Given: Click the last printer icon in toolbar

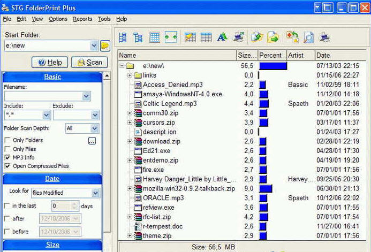Looking at the screenshot, I should (x=324, y=37).
